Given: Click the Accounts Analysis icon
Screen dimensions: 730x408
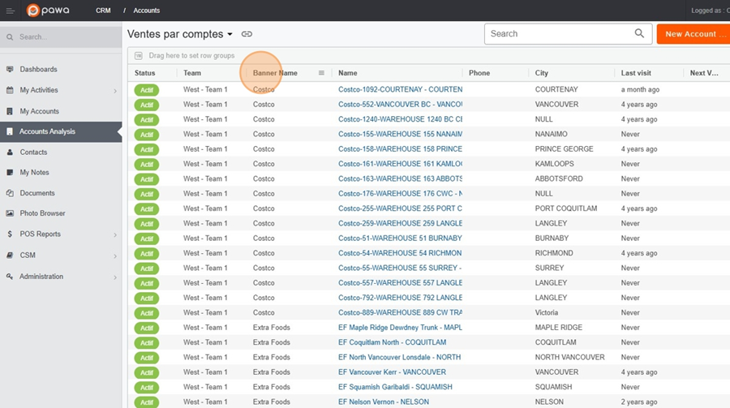Looking at the screenshot, I should point(10,131).
